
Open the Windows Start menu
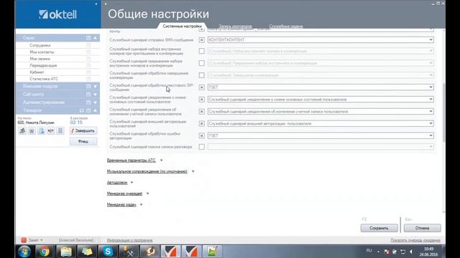pos(24,252)
